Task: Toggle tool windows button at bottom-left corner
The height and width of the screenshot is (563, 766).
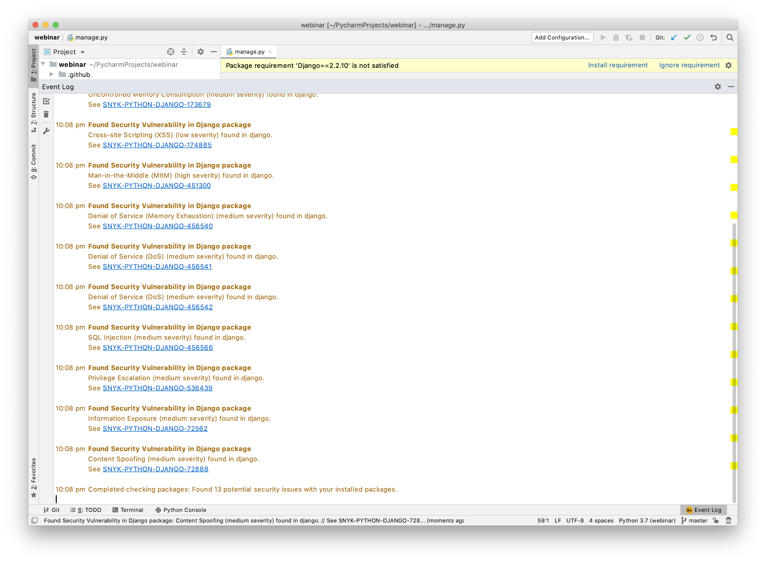Action: [34, 520]
